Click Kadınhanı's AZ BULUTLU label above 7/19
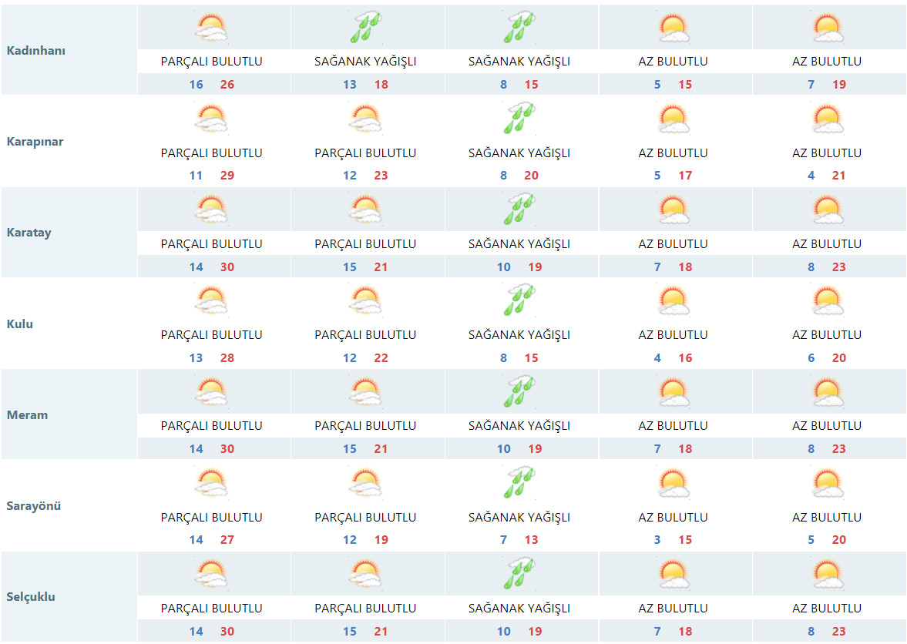 click(x=827, y=62)
